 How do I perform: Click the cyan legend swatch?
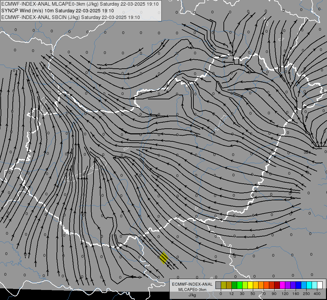pyautogui.click(x=309, y=285)
